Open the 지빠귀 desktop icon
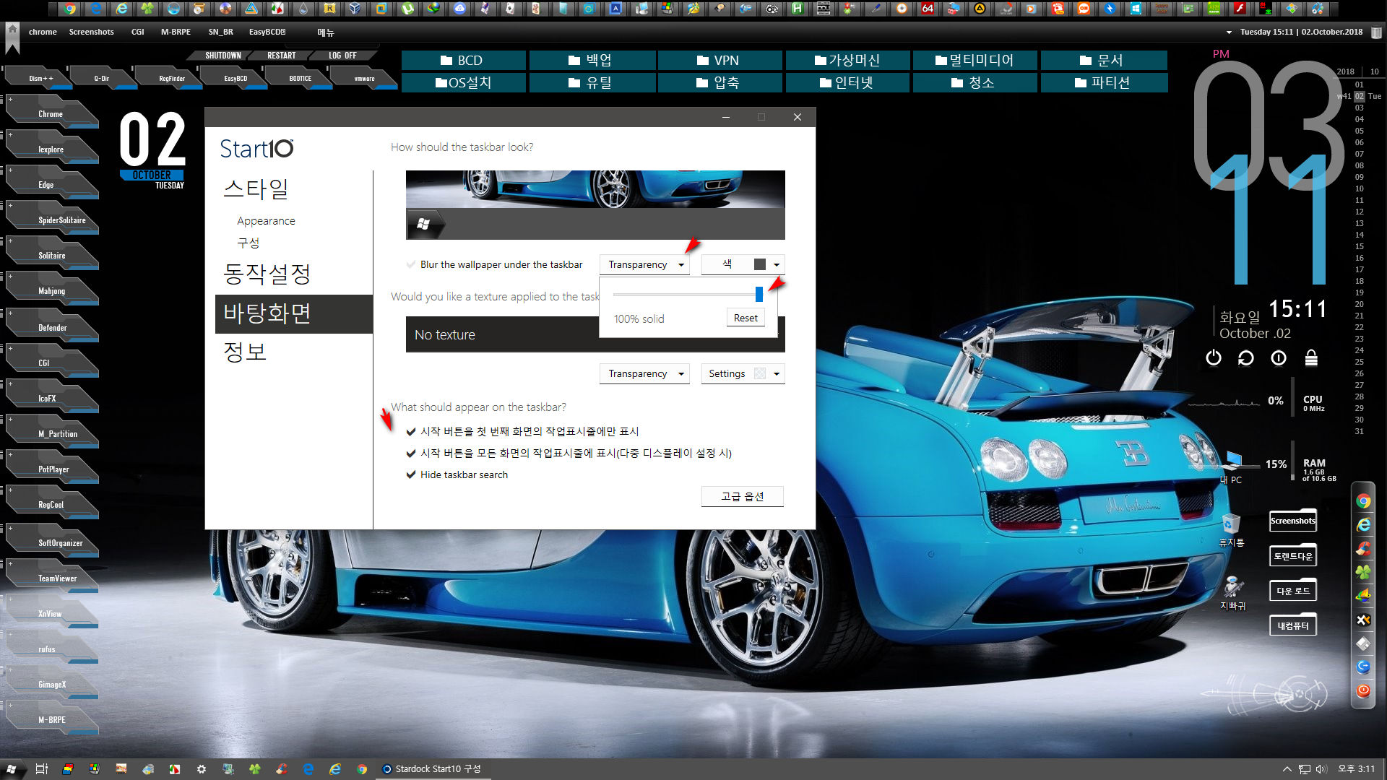 [1232, 592]
